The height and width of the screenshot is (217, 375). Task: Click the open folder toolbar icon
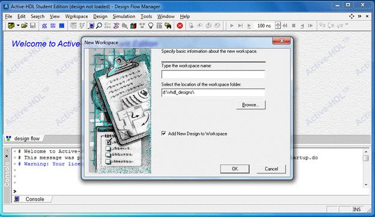pos(24,26)
